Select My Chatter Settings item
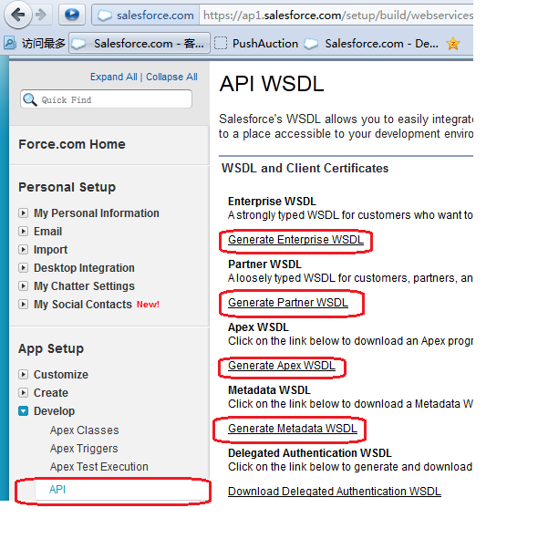 (x=84, y=286)
